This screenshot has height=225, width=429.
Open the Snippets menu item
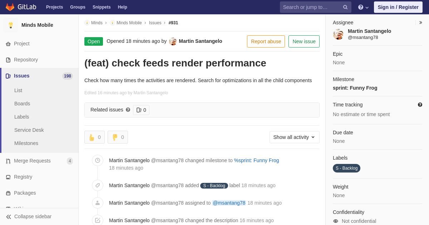pyautogui.click(x=102, y=7)
